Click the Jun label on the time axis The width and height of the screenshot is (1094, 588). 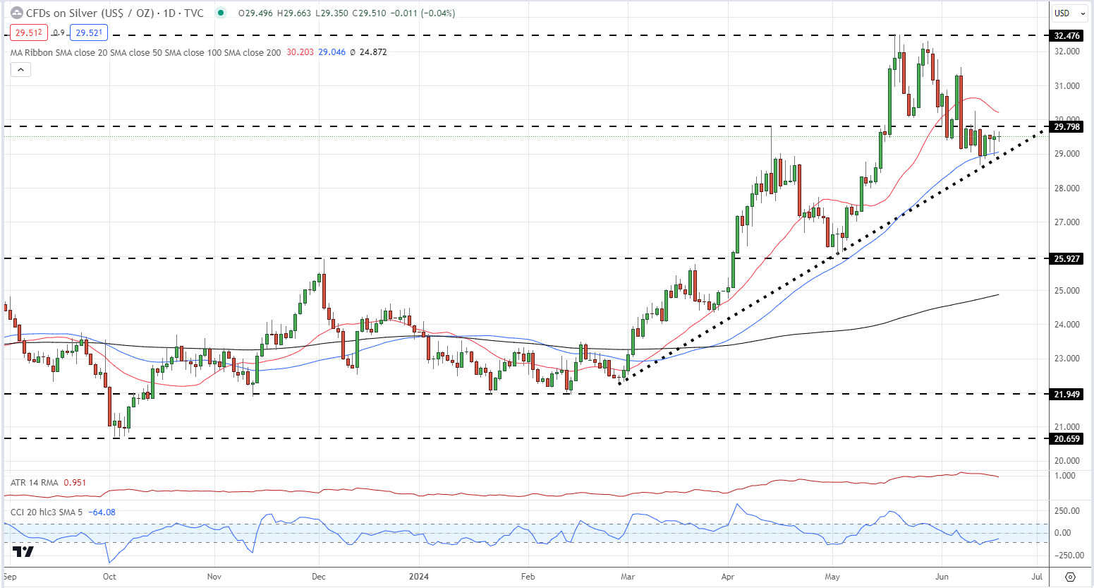pyautogui.click(x=942, y=577)
